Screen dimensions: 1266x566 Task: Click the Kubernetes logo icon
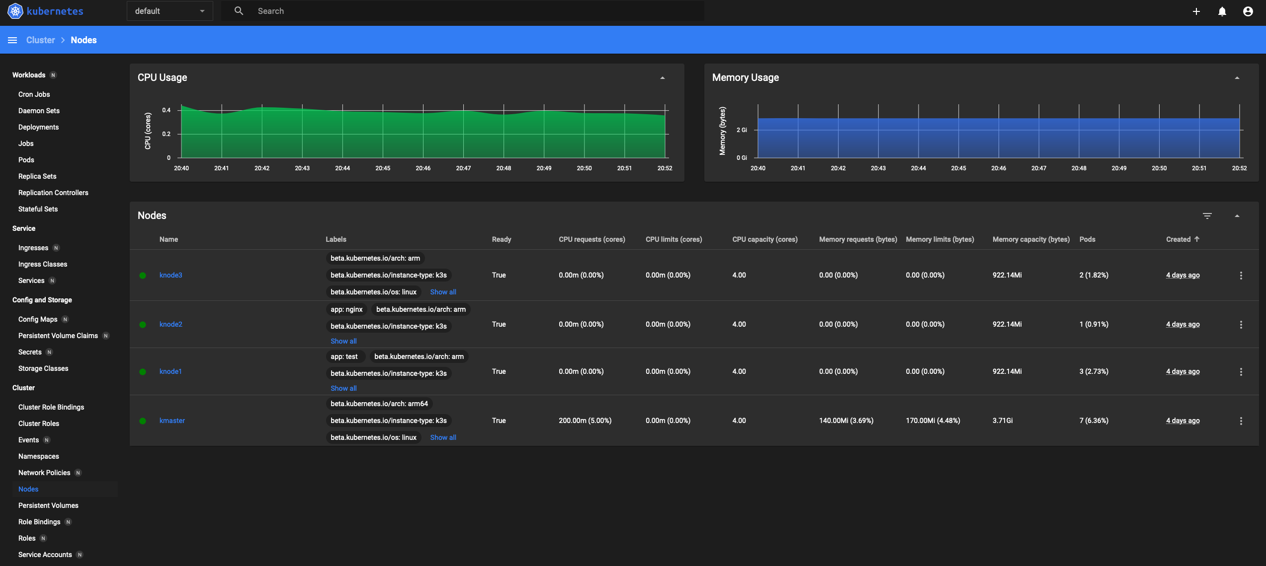click(15, 11)
